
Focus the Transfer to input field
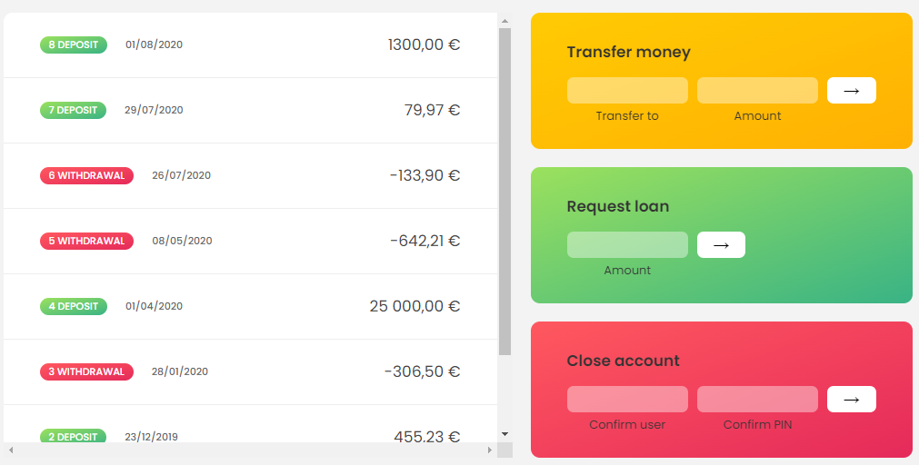tap(627, 91)
